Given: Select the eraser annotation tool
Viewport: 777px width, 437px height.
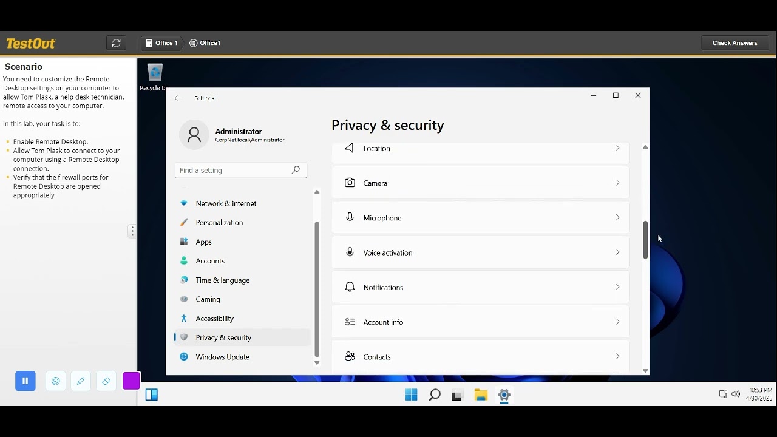Looking at the screenshot, I should (106, 381).
